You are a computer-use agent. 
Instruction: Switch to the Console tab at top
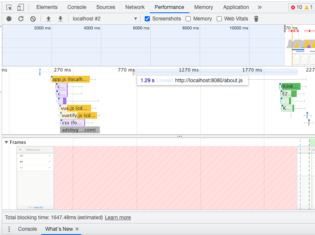click(77, 7)
